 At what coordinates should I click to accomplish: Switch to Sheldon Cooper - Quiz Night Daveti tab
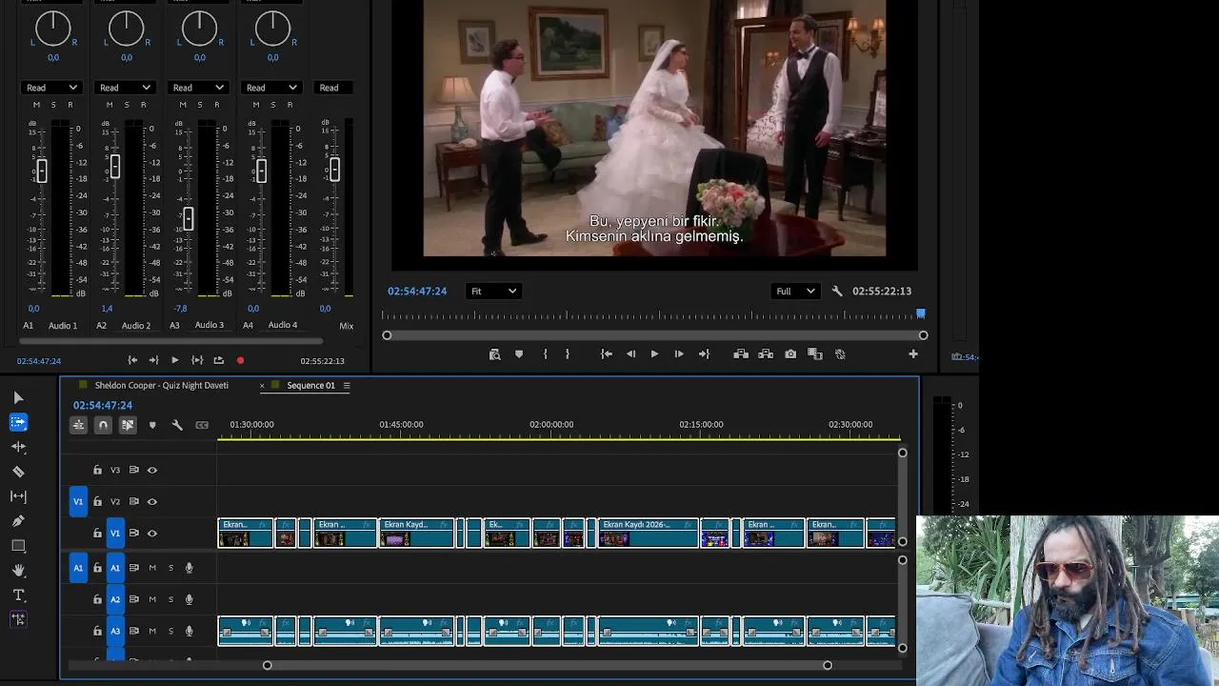click(161, 386)
